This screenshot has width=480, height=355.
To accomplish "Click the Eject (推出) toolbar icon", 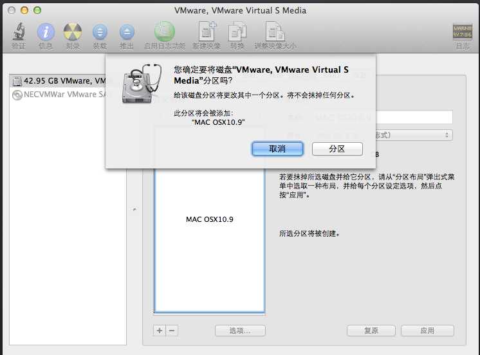I will pyautogui.click(x=127, y=32).
